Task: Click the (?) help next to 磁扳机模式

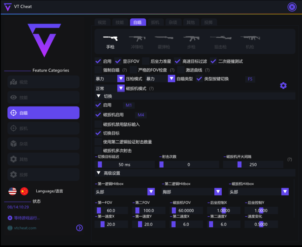Action: pos(151,89)
